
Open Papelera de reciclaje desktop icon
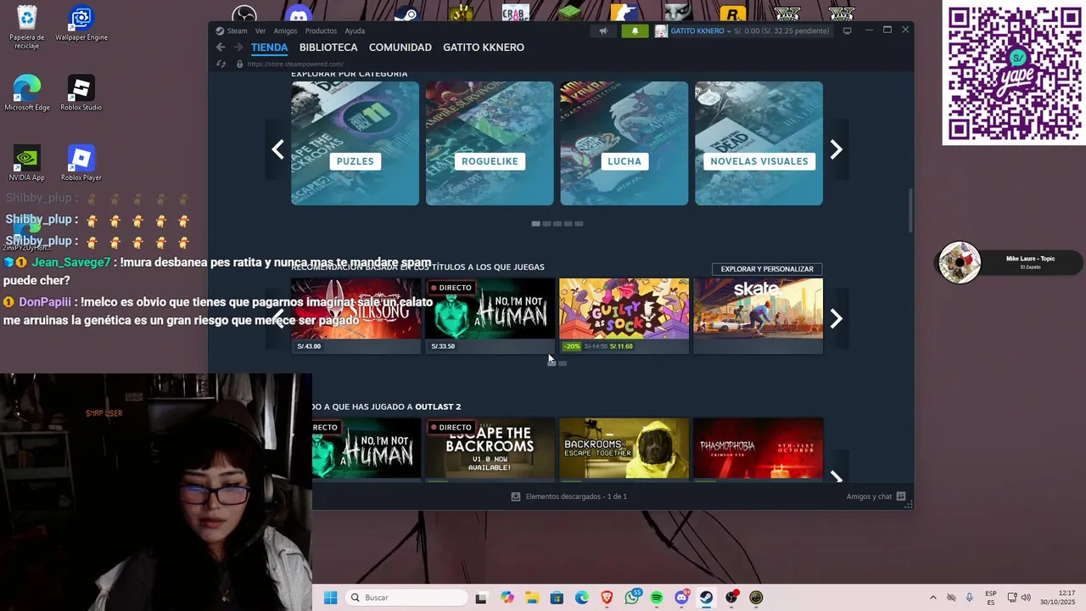(27, 26)
